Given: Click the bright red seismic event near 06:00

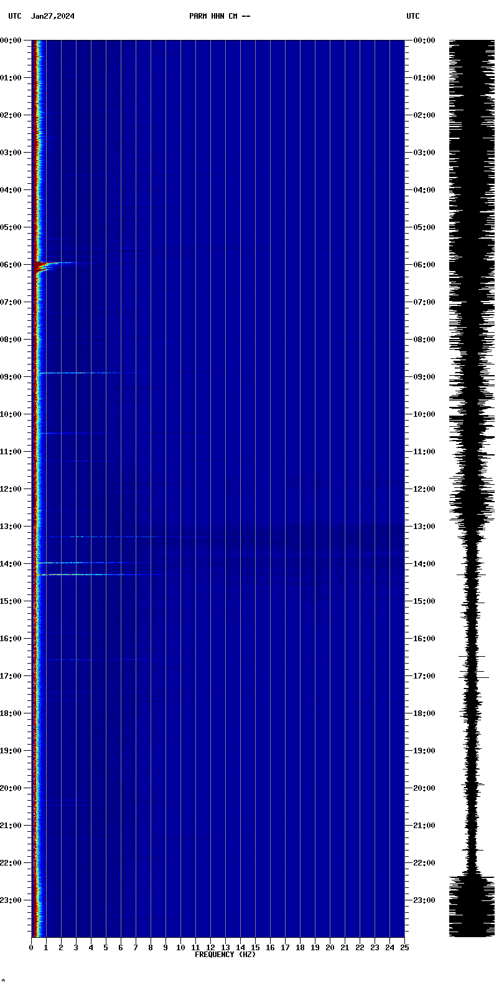Looking at the screenshot, I should [41, 267].
